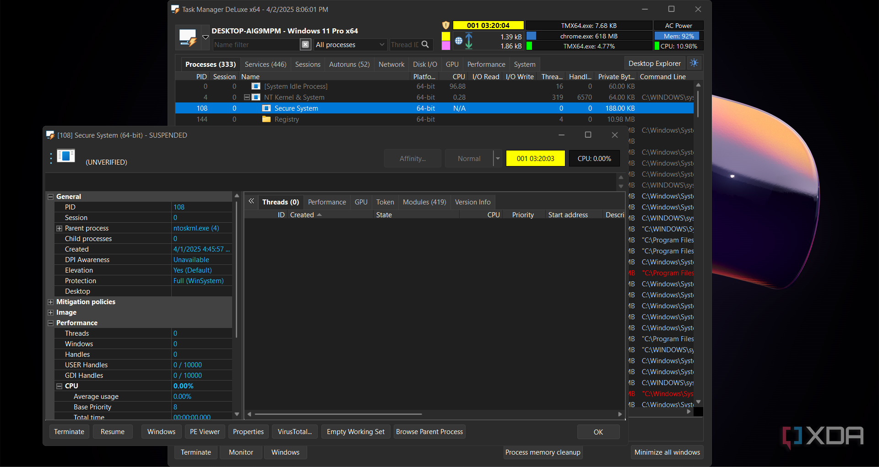Image resolution: width=879 pixels, height=467 pixels.
Task: Click the network globe with arrows icon
Action: point(463,41)
